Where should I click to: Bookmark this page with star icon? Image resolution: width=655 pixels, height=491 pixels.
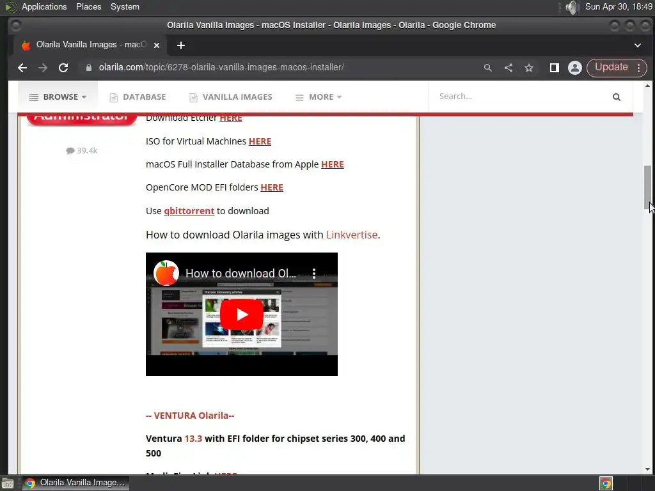(529, 68)
